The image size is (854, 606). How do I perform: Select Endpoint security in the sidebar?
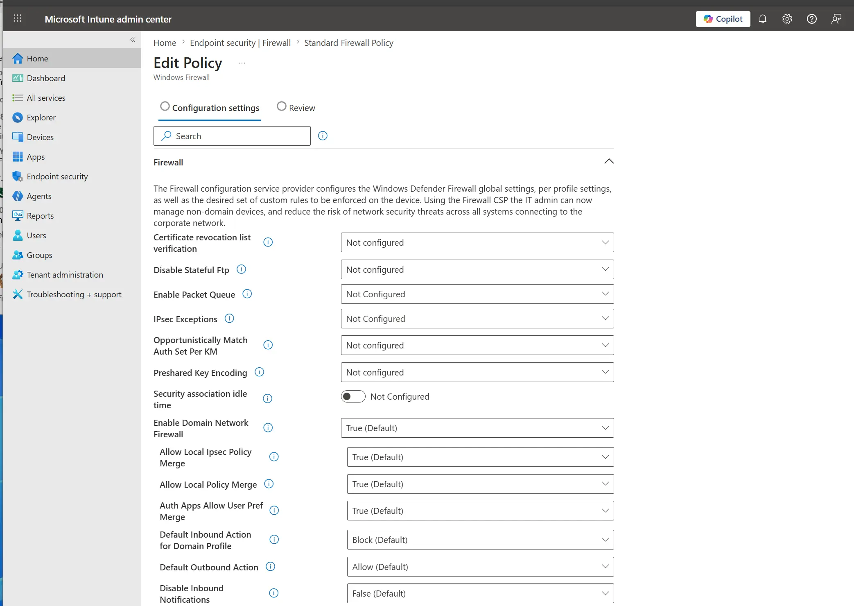pos(57,176)
